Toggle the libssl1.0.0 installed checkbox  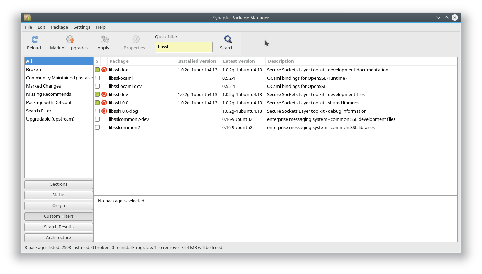(x=97, y=103)
